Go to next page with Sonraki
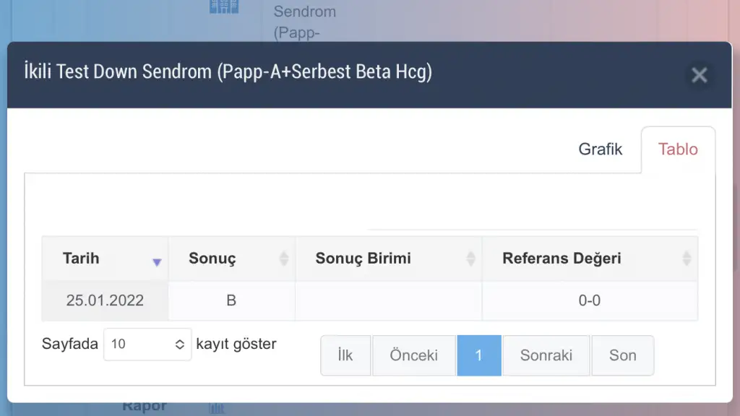This screenshot has height=416, width=740. click(546, 355)
